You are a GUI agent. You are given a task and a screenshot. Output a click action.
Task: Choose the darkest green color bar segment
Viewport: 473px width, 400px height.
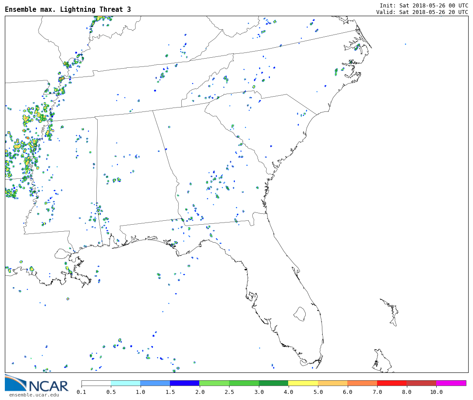coord(273,383)
